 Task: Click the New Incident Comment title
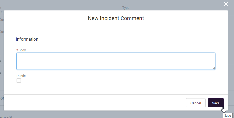(x=116, y=18)
